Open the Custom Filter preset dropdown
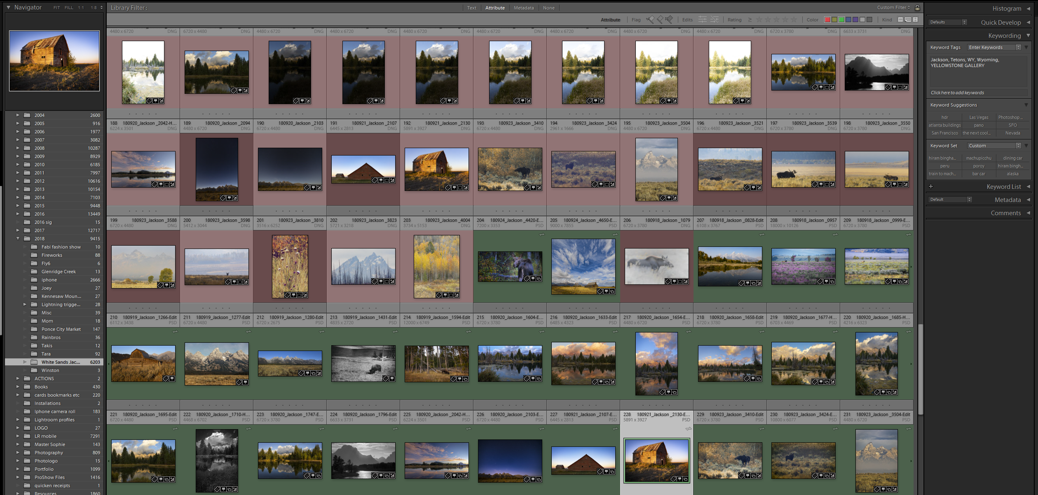 coord(893,7)
